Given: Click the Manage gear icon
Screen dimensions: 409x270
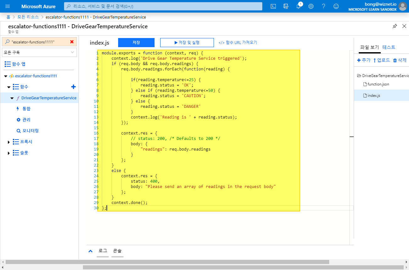Looking at the screenshot, I should coord(18,120).
